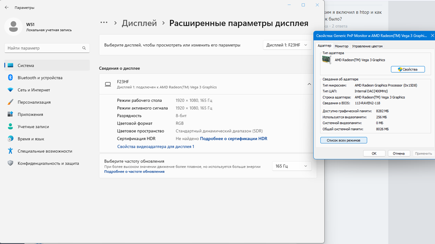Click the breadcrumb three dots
Viewport: 435px width, 244px height.
104,23
